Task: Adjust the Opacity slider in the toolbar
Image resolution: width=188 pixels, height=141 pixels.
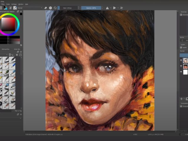Action: 91,8
